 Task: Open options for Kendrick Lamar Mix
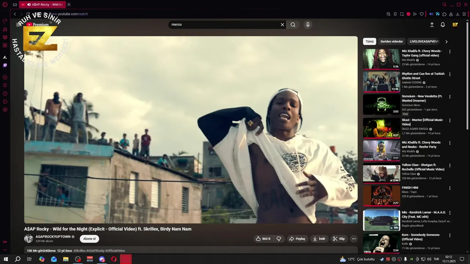[x=450, y=213]
